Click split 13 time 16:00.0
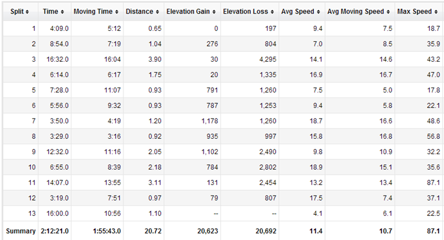 [x=57, y=213]
